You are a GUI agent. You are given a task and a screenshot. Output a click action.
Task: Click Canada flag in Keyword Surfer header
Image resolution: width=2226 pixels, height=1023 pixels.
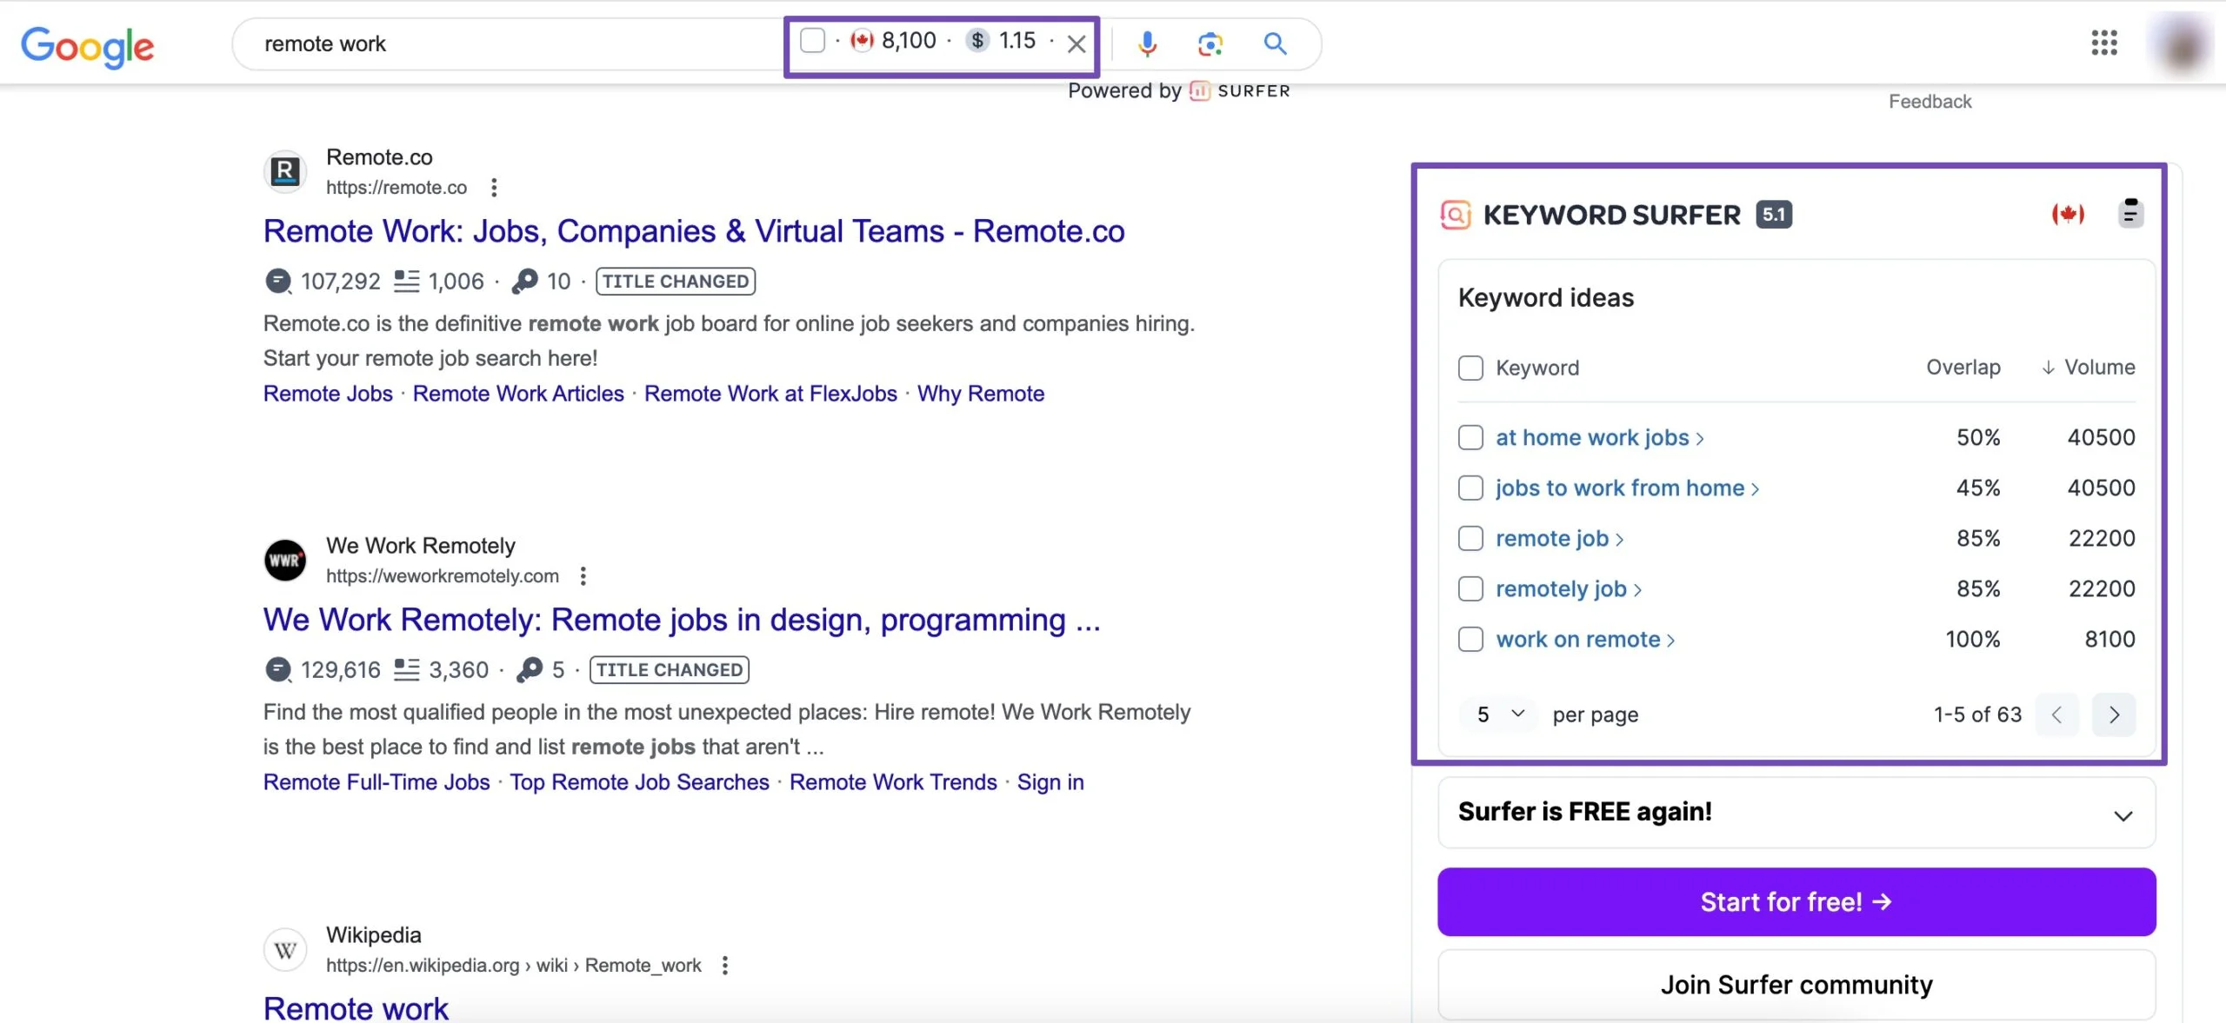click(x=2068, y=214)
